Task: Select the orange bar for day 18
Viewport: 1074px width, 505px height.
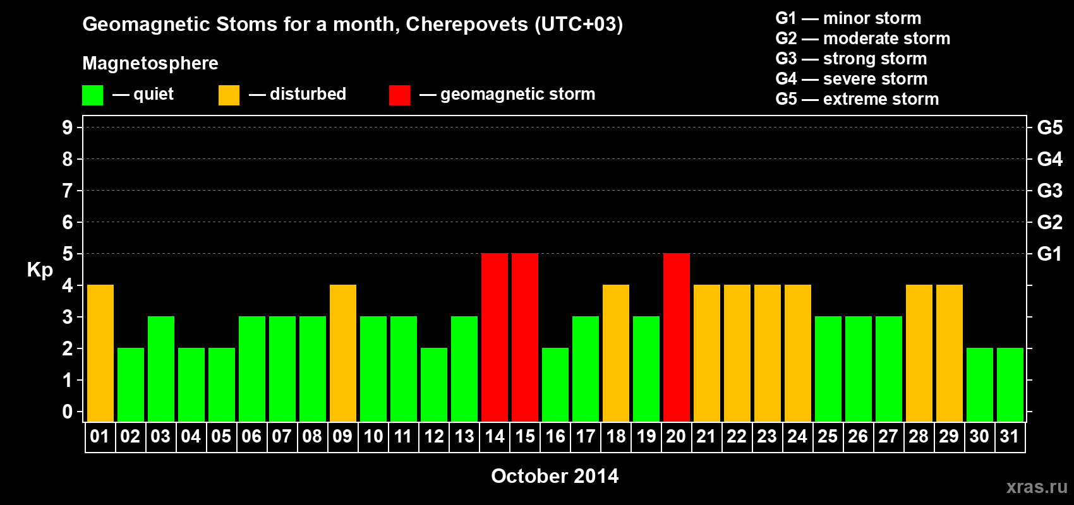Action: (x=616, y=353)
